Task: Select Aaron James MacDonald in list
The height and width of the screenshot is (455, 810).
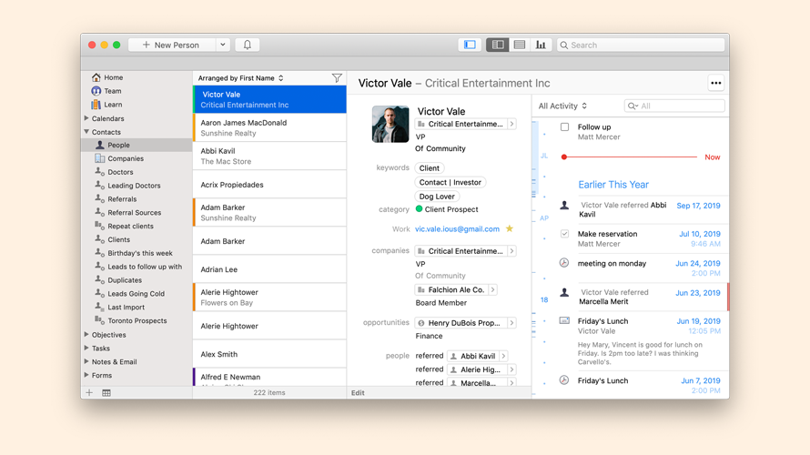Action: click(269, 127)
